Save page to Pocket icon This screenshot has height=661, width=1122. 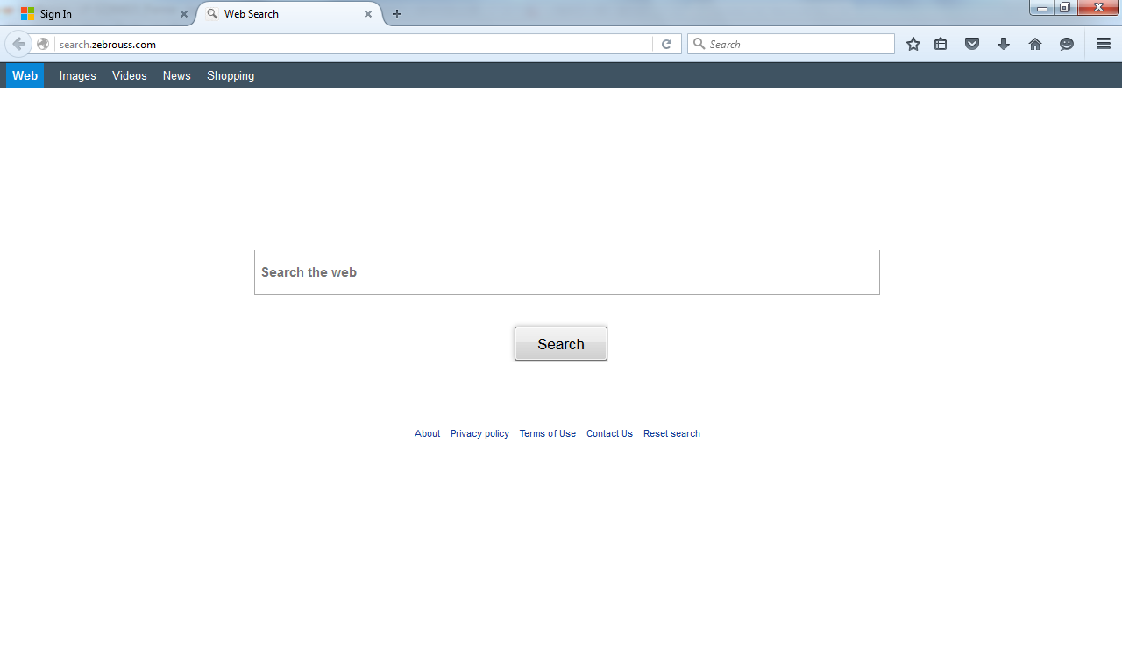pyautogui.click(x=972, y=44)
